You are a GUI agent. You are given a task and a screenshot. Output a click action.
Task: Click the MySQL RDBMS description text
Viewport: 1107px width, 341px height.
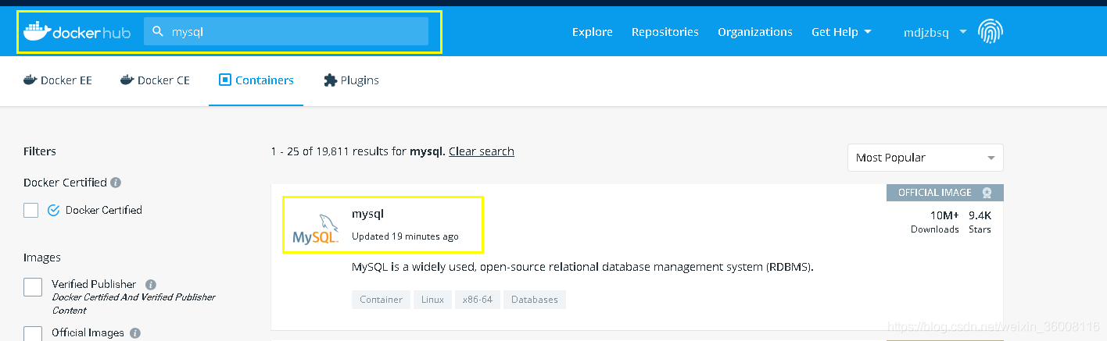coord(583,267)
